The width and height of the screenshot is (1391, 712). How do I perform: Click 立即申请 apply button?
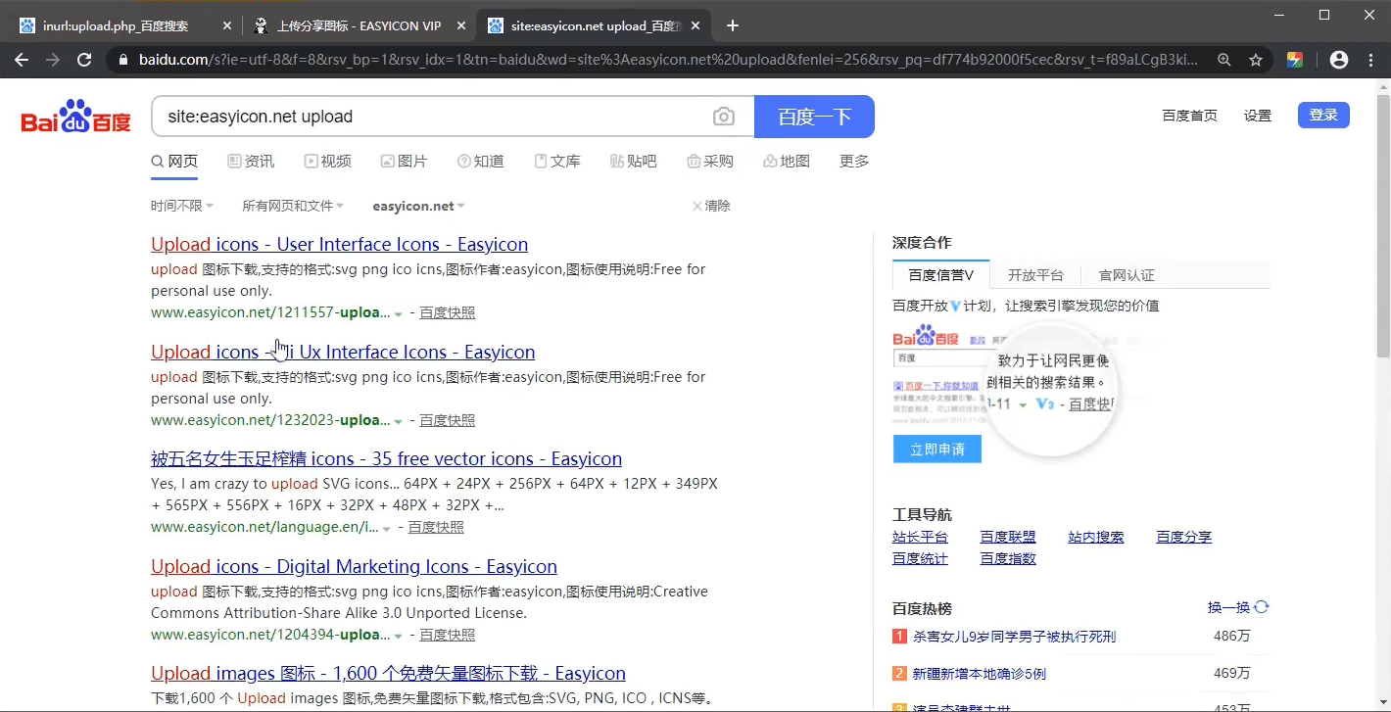pos(937,449)
